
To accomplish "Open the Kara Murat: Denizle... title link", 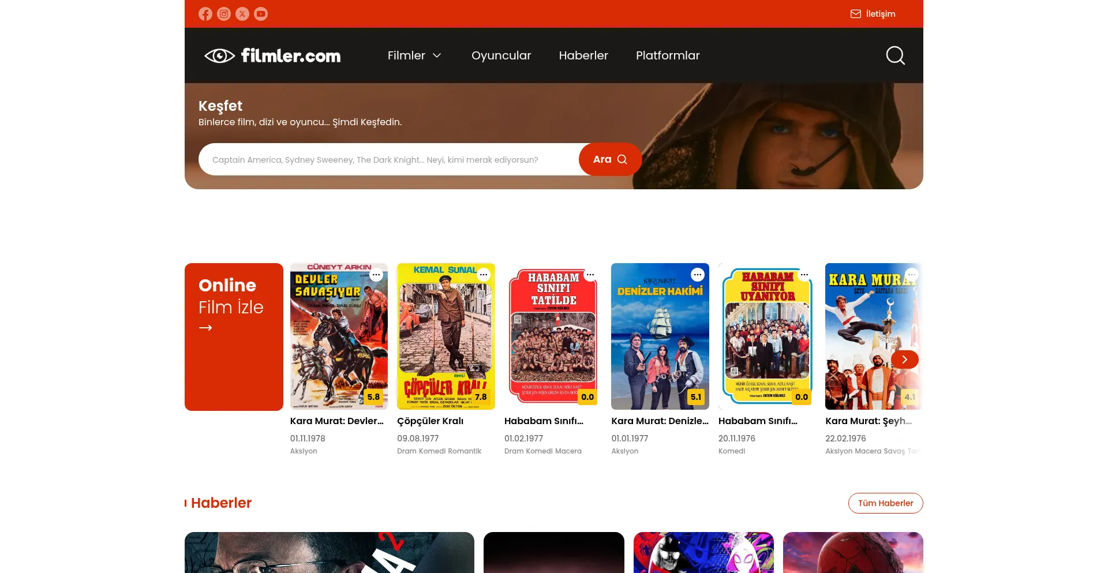I will tap(660, 421).
